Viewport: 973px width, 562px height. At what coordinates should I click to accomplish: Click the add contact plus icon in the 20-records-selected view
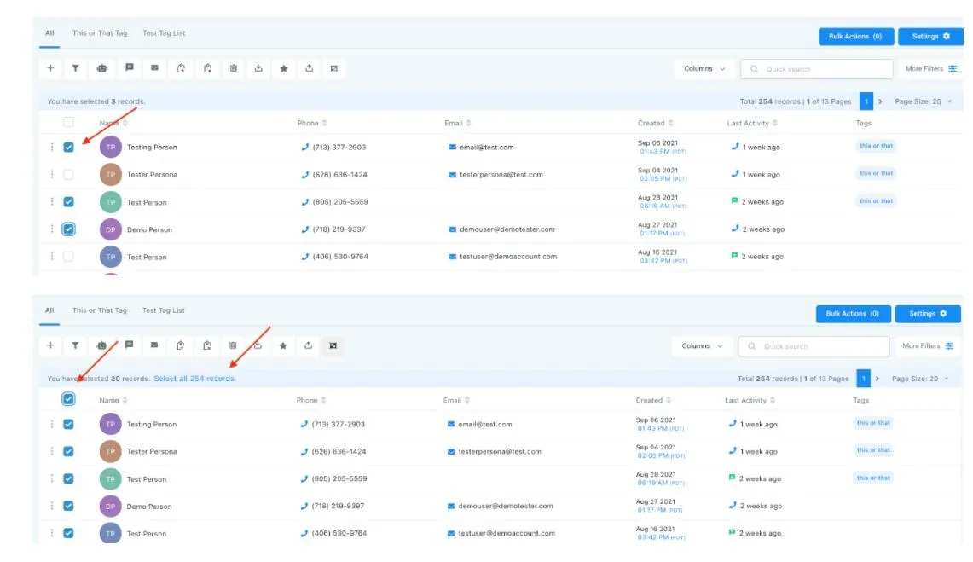coord(50,345)
